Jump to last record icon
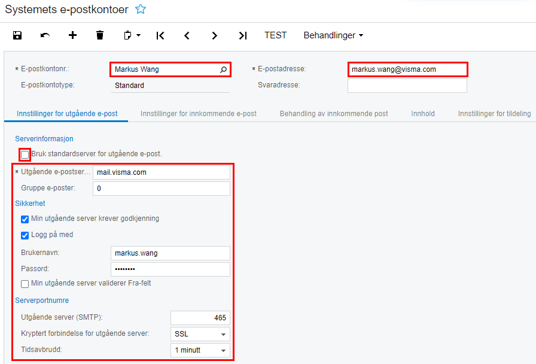The height and width of the screenshot is (364, 536). pos(242,35)
